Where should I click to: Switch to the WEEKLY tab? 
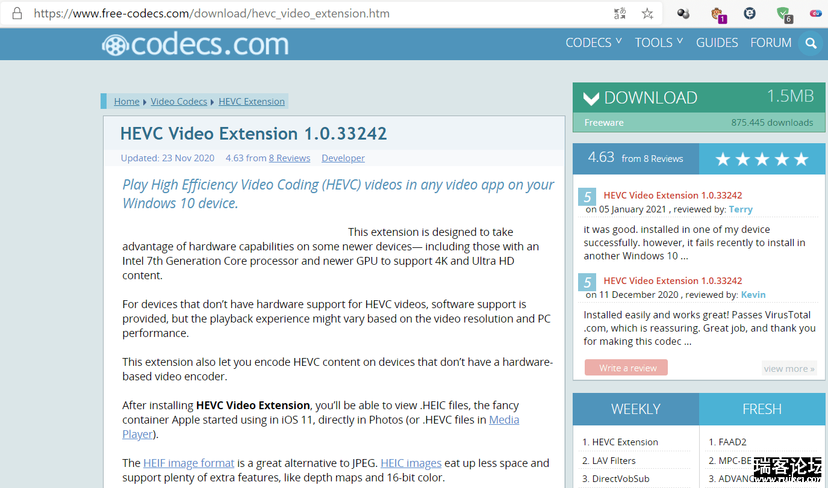click(636, 409)
